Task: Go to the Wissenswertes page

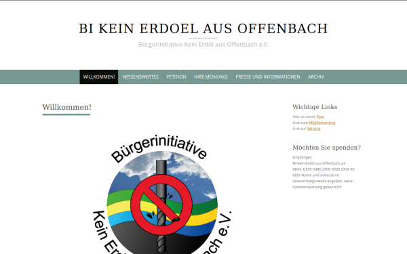Action: [140, 77]
